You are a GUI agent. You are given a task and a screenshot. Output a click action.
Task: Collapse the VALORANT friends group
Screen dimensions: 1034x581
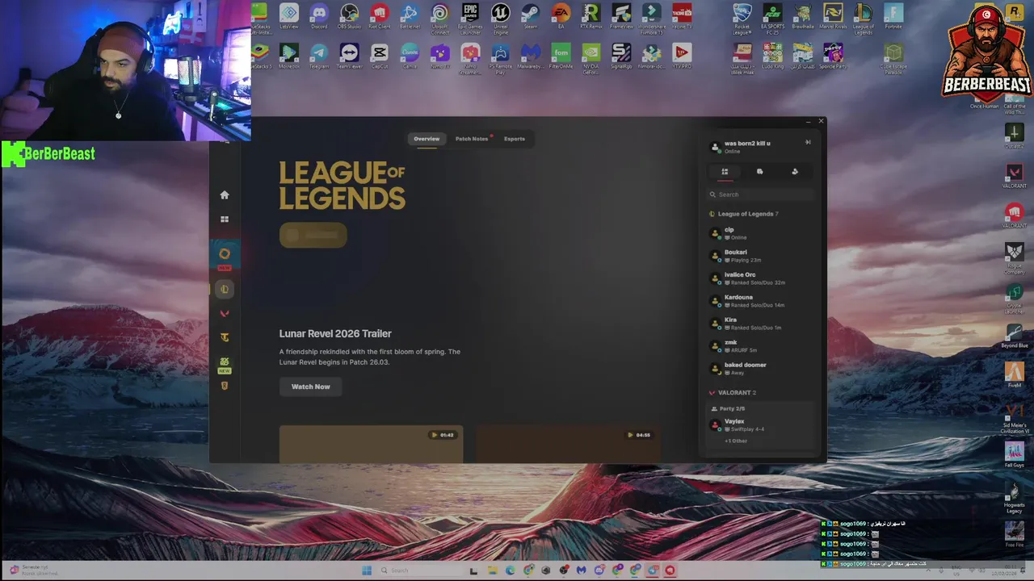[x=733, y=393]
